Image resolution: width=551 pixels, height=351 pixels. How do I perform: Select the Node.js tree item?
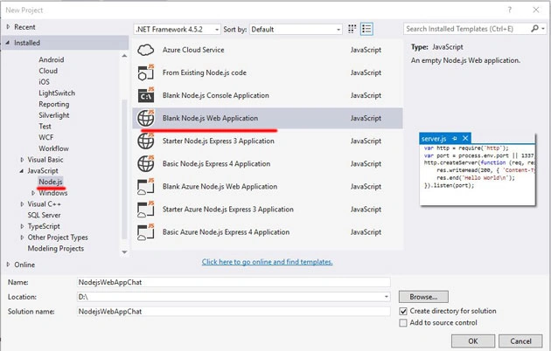[51, 182]
